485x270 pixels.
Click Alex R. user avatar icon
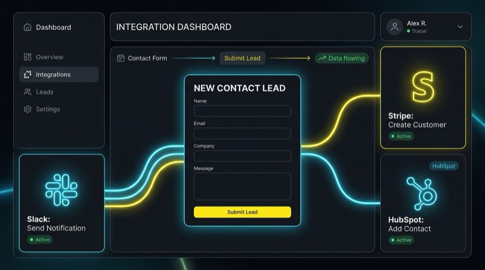[x=395, y=27]
